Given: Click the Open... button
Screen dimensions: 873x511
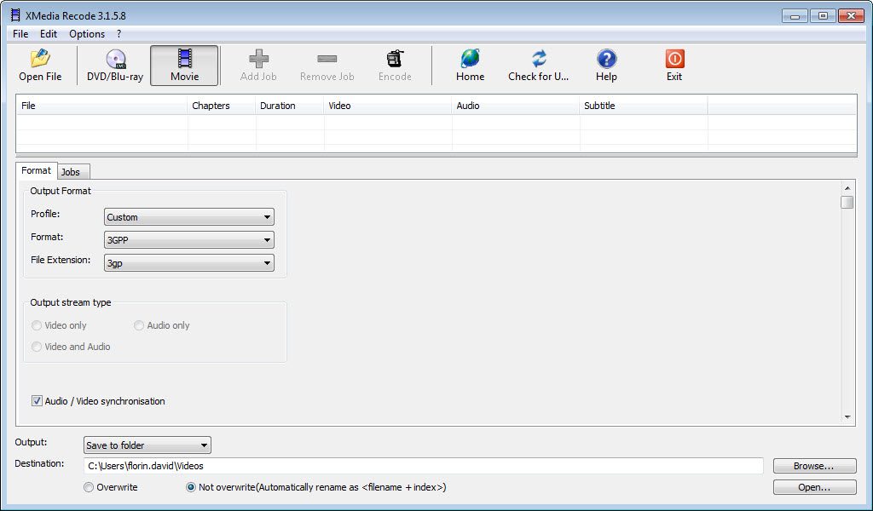Looking at the screenshot, I should 814,487.
